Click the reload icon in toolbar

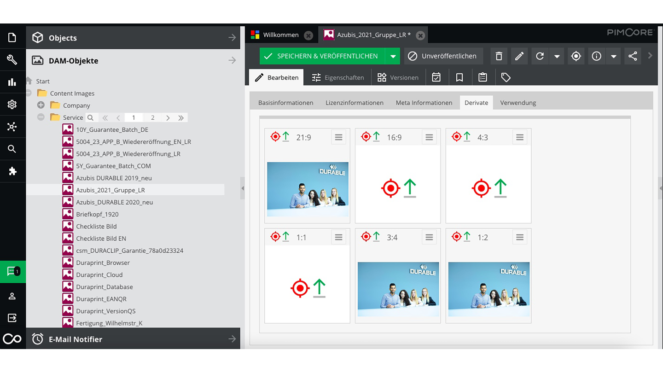[x=540, y=56]
